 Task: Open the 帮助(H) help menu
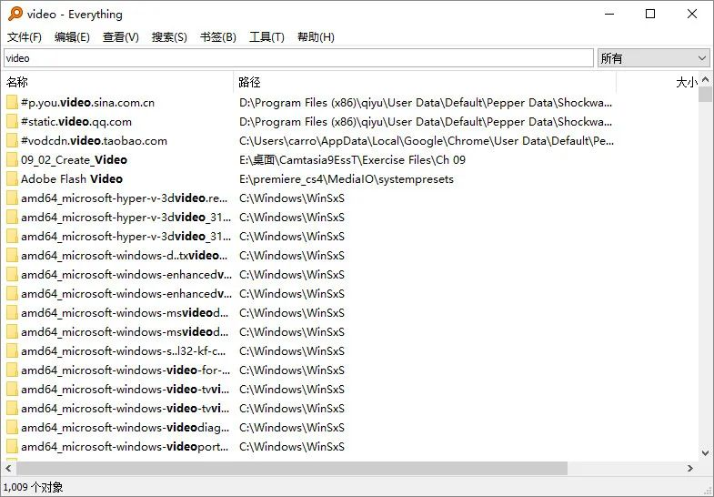click(x=316, y=37)
